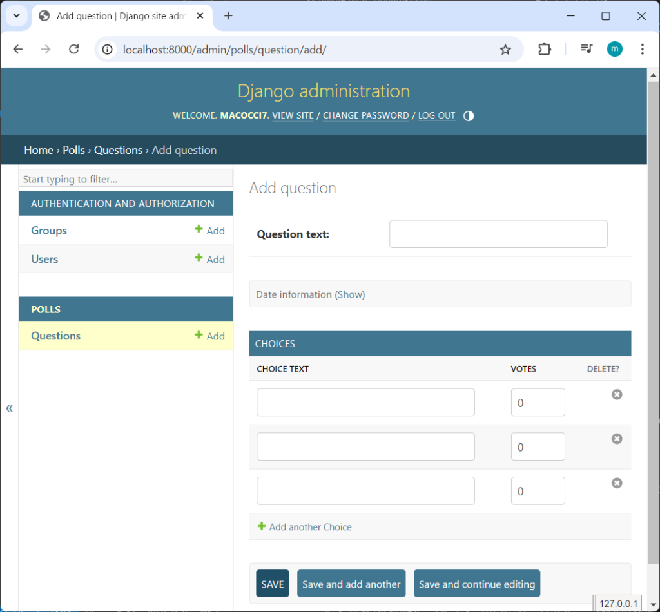
Task: Bookmark this page with the star icon
Action: point(505,50)
